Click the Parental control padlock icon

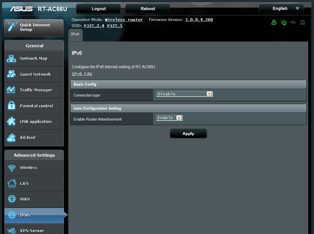pos(11,106)
